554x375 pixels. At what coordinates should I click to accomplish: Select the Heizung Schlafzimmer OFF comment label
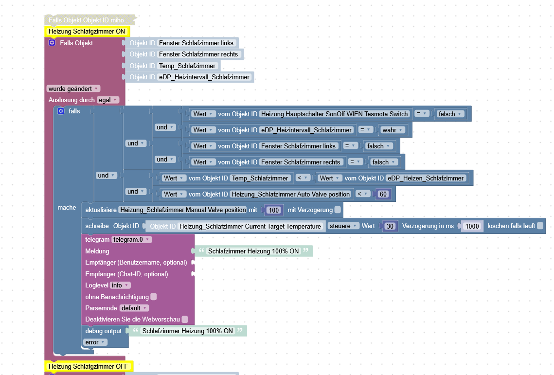[89, 367]
